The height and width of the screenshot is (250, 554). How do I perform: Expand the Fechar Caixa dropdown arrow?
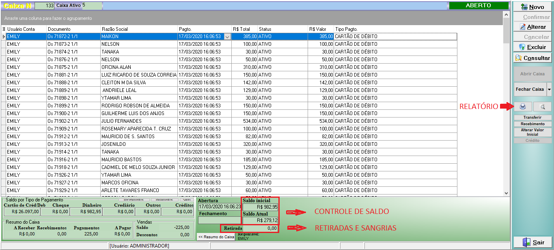coord(549,89)
